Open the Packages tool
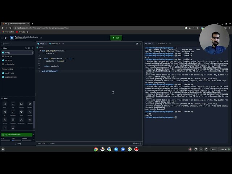Image resolution: width=232 pixels, height=174 pixels. tap(30, 105)
